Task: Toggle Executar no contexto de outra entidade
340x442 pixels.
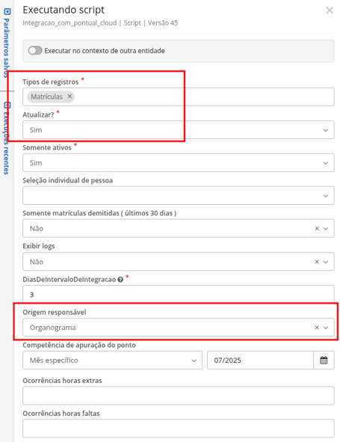Action: tap(35, 50)
